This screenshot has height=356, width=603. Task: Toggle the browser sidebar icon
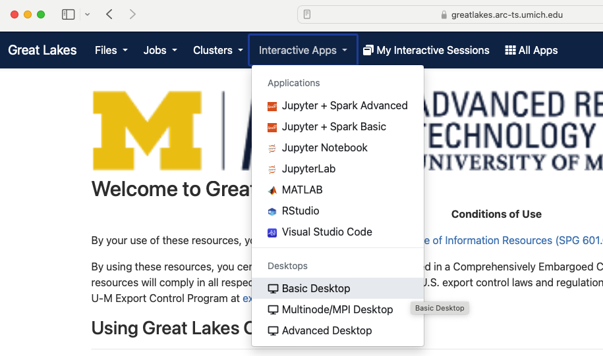(68, 14)
